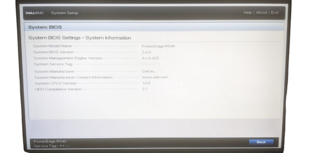313x153 pixels.
Task: Select System Manufacturer Contact Information label
Action: click(74, 77)
